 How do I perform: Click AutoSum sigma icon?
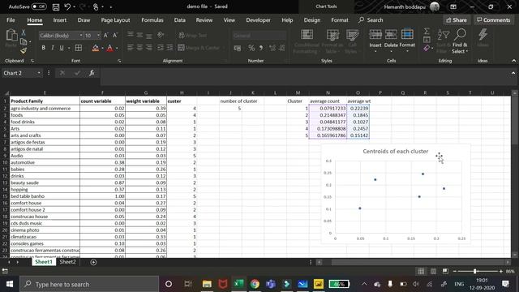[x=427, y=31]
